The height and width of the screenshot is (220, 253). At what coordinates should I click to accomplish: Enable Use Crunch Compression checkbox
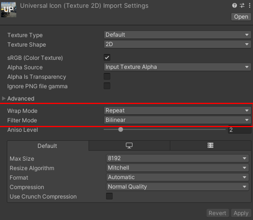tap(110, 196)
